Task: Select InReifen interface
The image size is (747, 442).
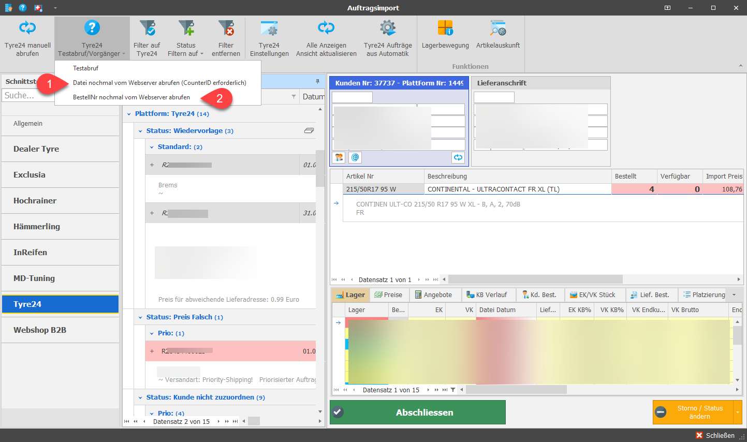Action: (x=60, y=253)
